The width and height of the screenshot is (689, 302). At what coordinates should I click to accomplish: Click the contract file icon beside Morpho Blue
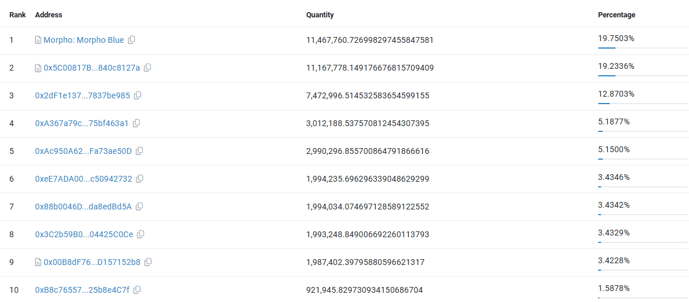click(38, 40)
